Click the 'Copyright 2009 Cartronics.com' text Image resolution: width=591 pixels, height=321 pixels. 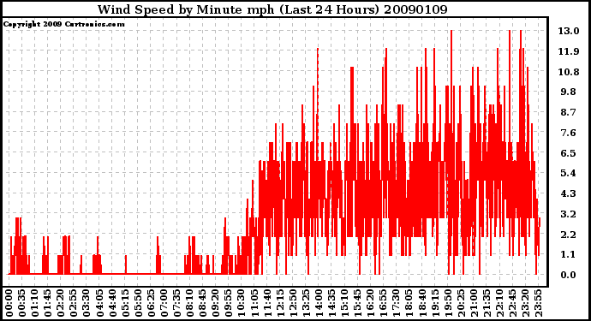pyautogui.click(x=63, y=24)
